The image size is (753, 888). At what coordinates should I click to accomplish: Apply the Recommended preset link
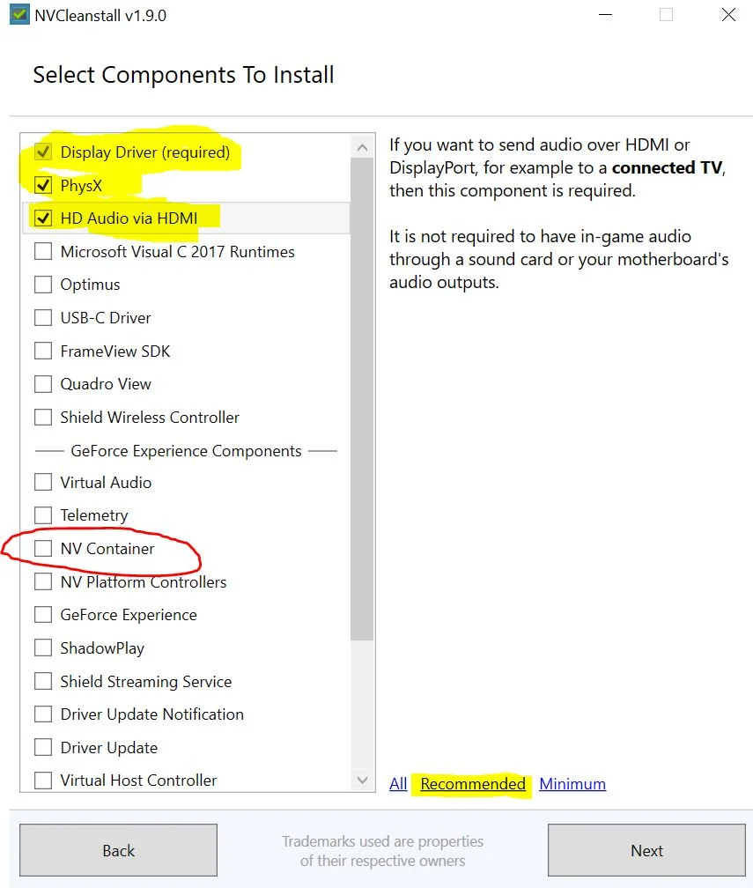(473, 784)
